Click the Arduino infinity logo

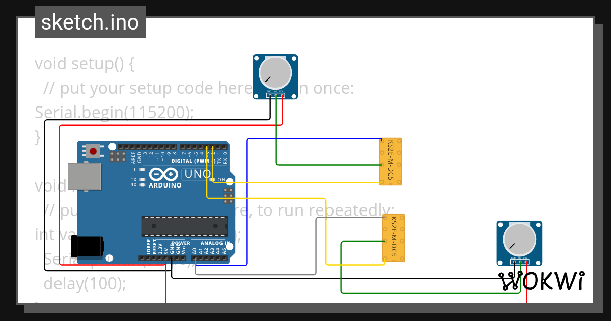[164, 173]
